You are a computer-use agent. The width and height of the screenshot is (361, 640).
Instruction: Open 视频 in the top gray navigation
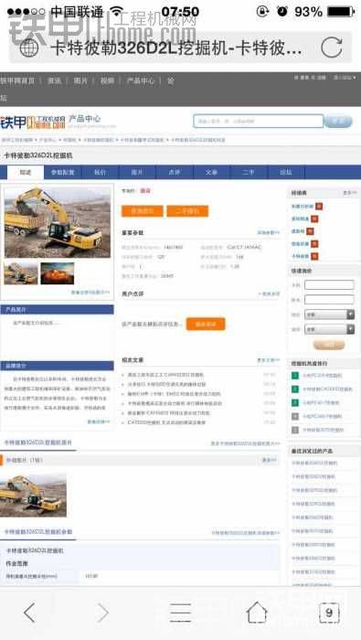(x=107, y=80)
